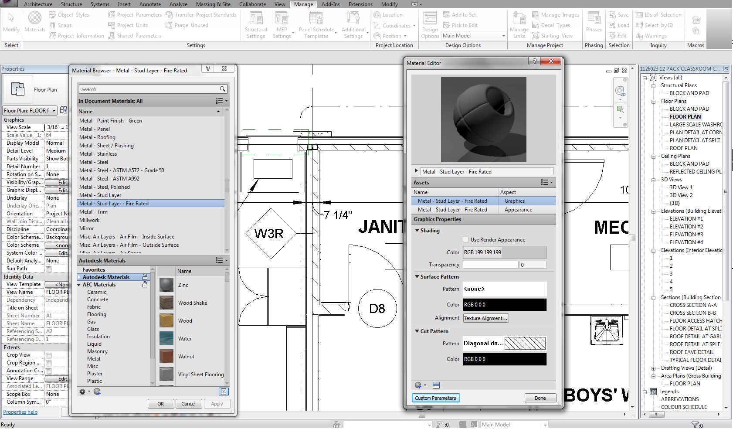Open Project Units
The width and height of the screenshot is (733, 429).
coord(128,25)
